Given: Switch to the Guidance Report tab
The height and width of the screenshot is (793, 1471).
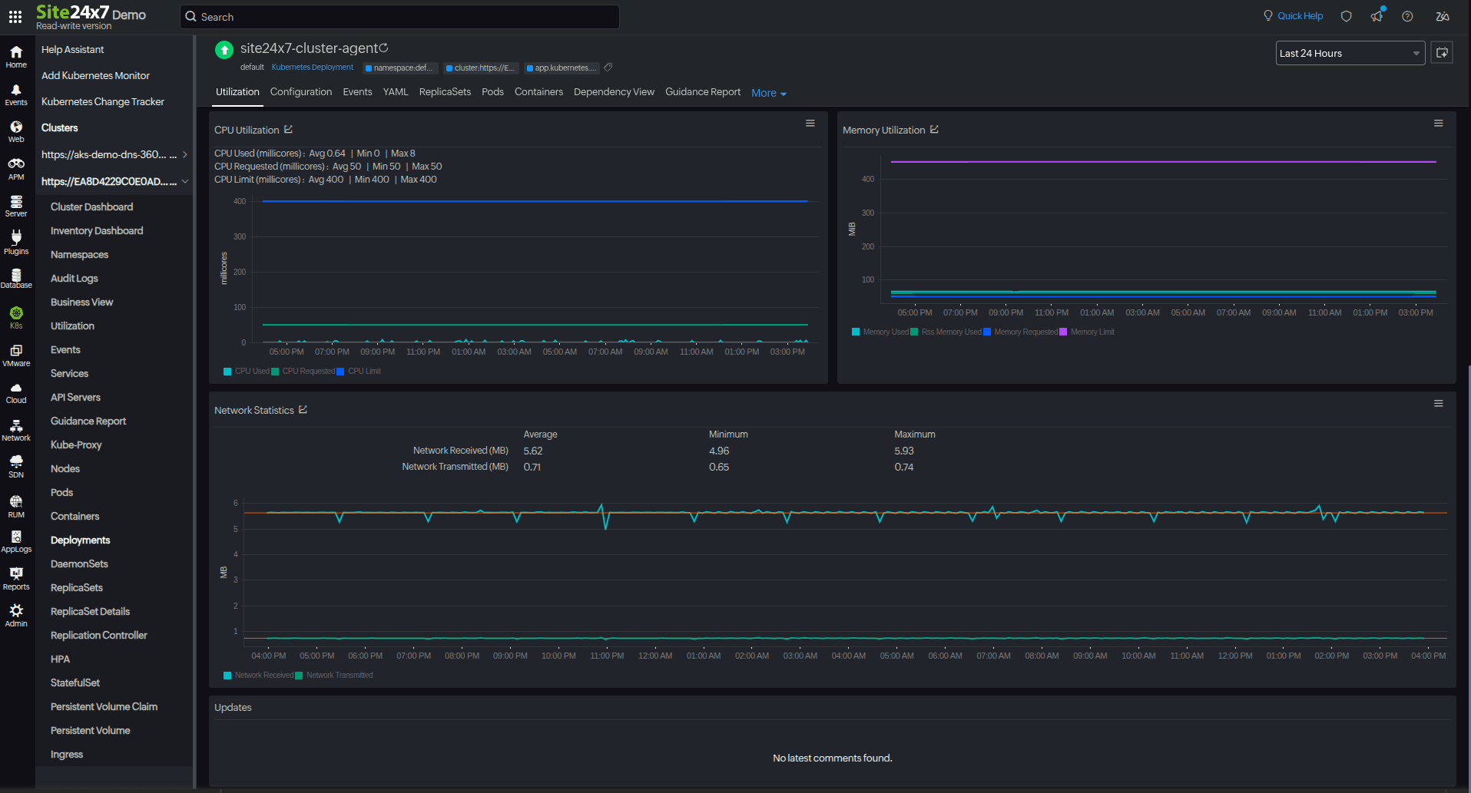Looking at the screenshot, I should pyautogui.click(x=703, y=92).
